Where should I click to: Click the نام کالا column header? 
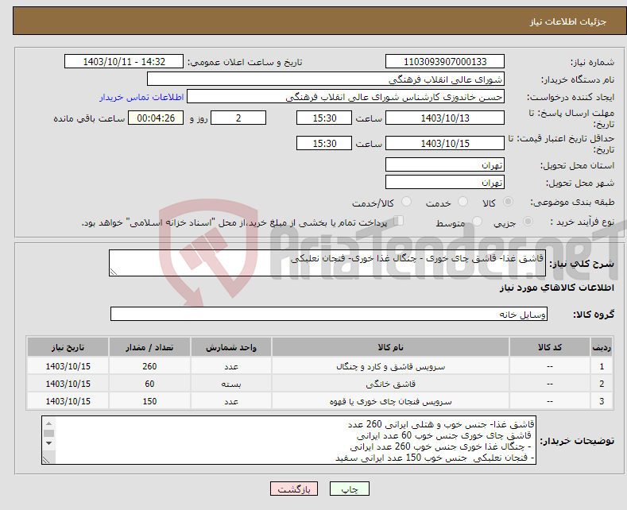coord(390,347)
